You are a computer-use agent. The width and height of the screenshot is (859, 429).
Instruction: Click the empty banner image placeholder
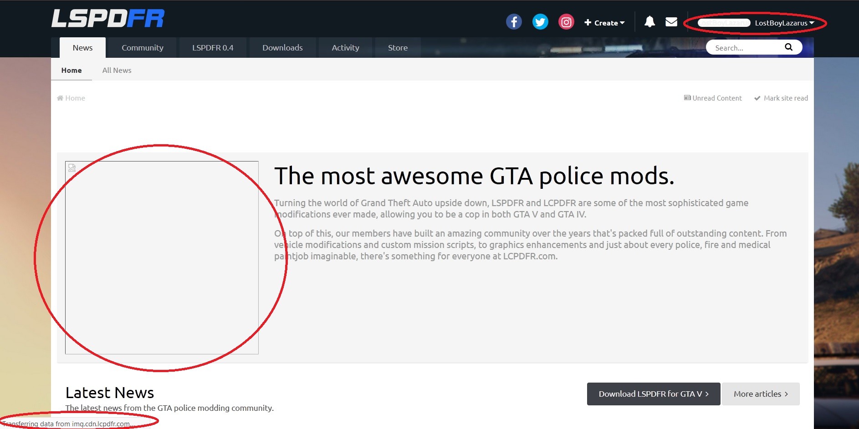(162, 257)
